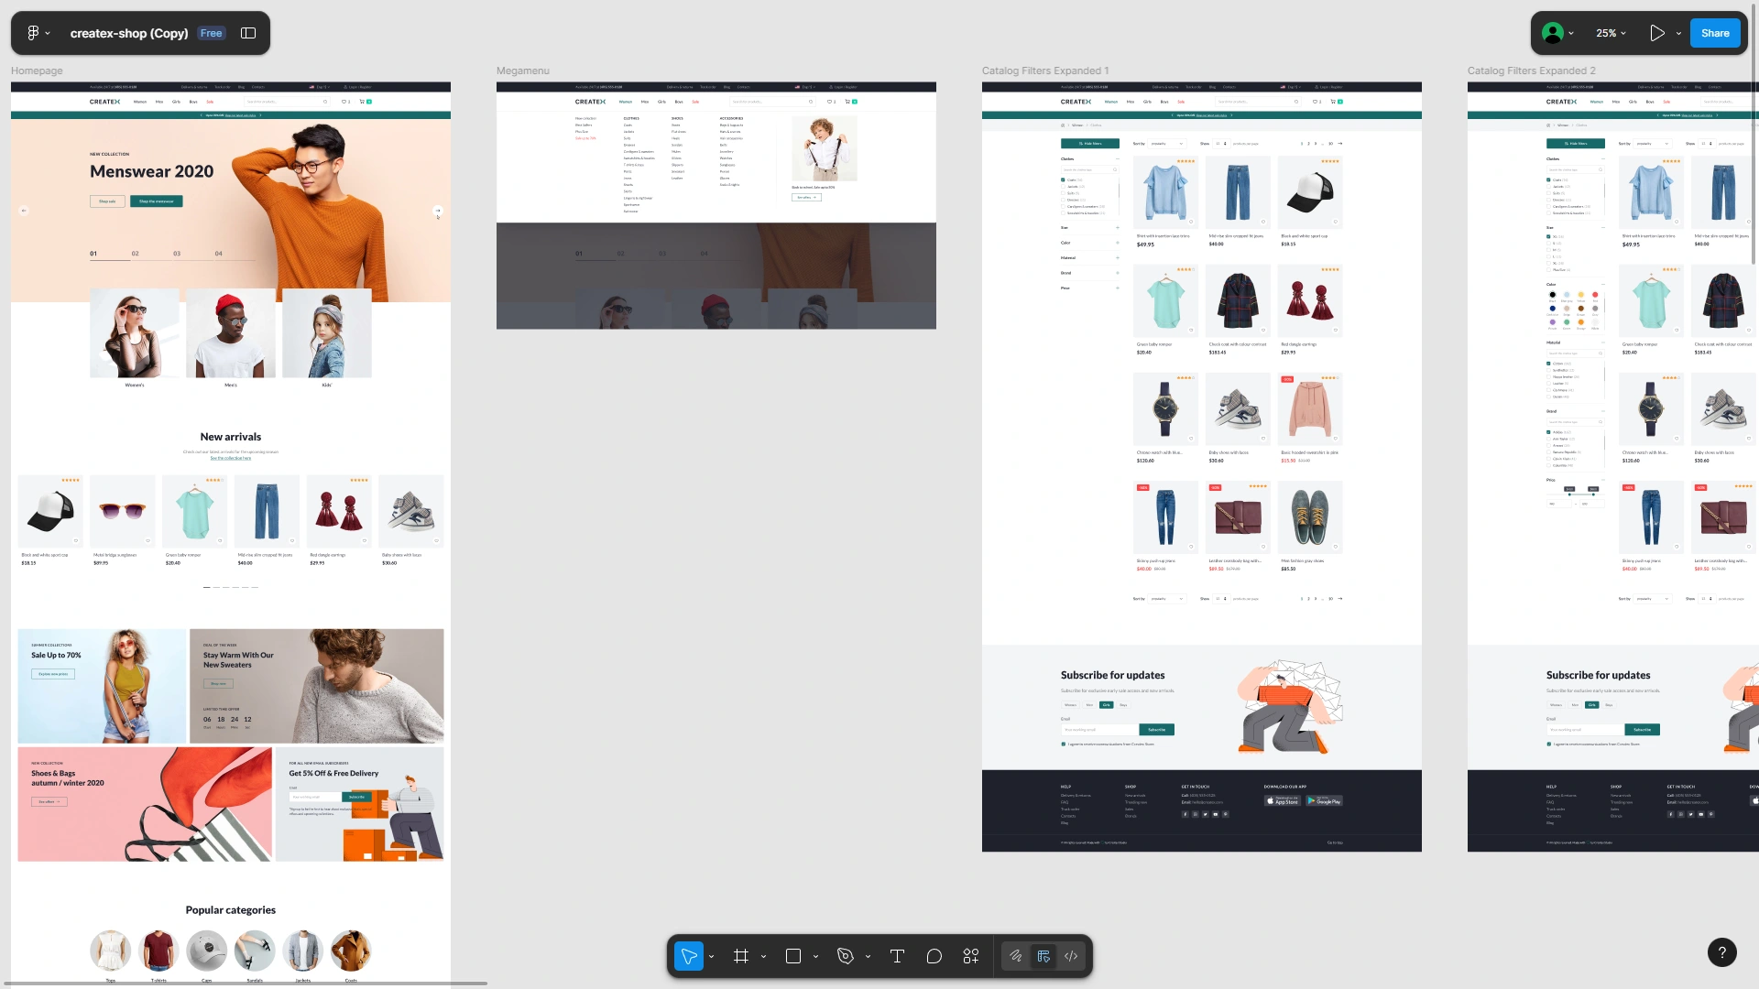Open the zoom level 25% dropdown
Viewport: 1759px width, 989px height.
[x=1611, y=33]
